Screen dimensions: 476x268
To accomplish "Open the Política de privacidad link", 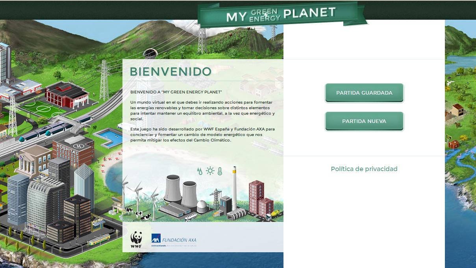I will 364,169.
